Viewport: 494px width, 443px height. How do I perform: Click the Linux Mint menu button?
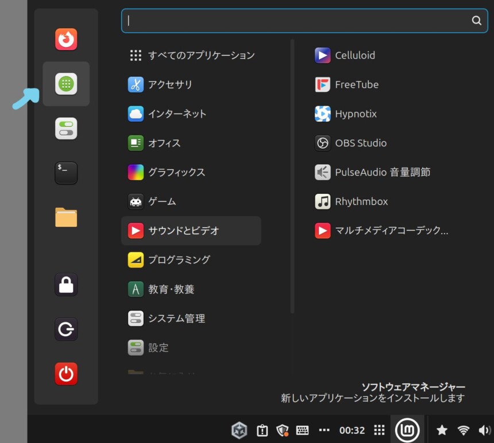click(407, 430)
